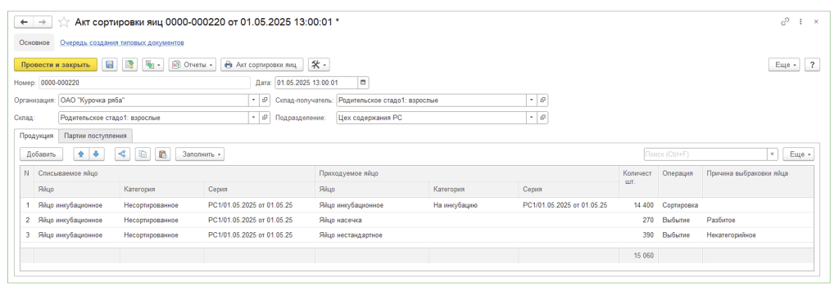Save the document with the floppy disk icon
Viewport: 839px width, 295px height.
tap(109, 65)
